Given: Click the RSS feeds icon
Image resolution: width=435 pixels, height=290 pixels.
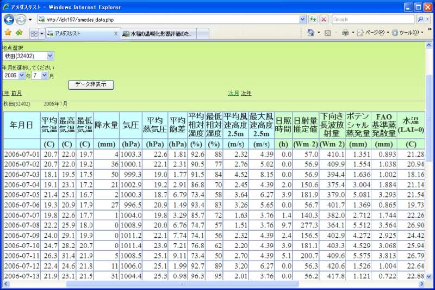Looking at the screenshot, I should coord(328,33).
